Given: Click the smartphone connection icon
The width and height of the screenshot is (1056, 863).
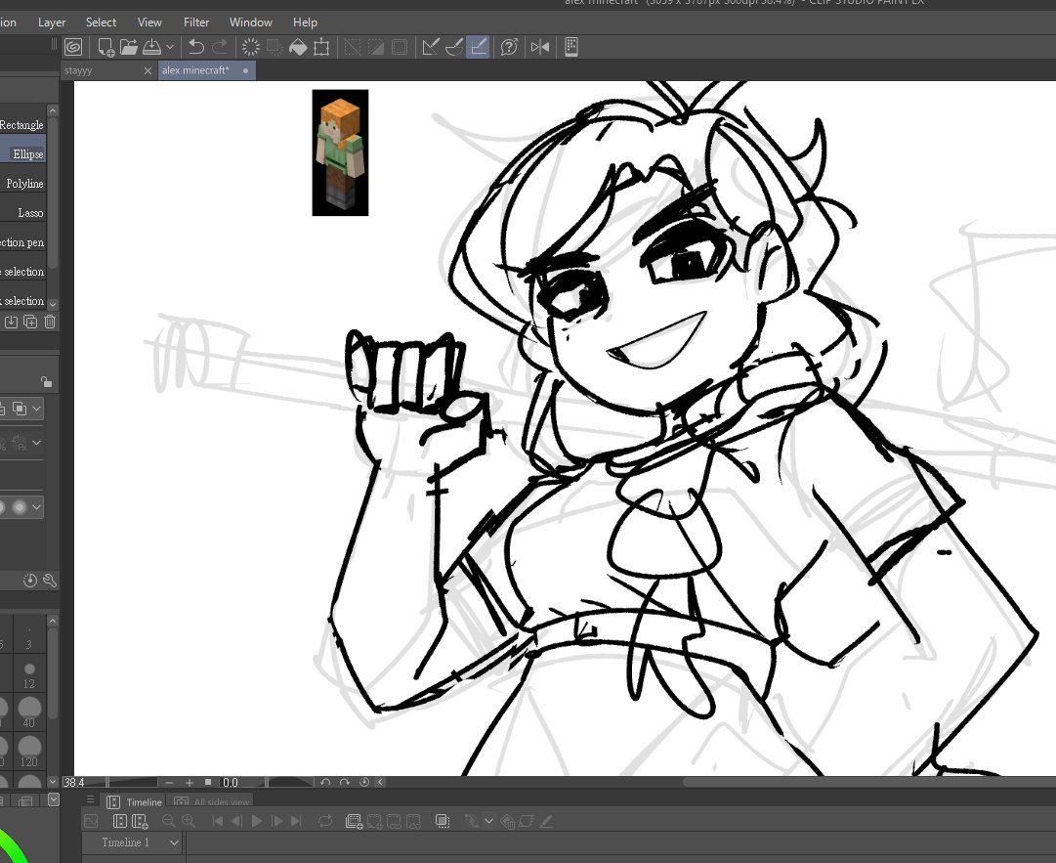Looking at the screenshot, I should tap(571, 47).
